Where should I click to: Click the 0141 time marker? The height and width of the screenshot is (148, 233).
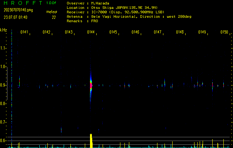24,33
